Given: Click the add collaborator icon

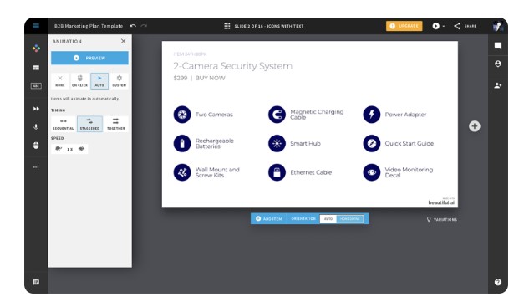Looking at the screenshot, I should point(498,85).
